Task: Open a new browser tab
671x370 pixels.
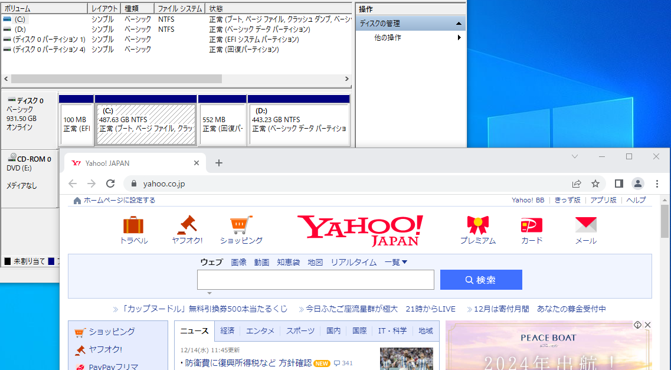Action: (219, 163)
